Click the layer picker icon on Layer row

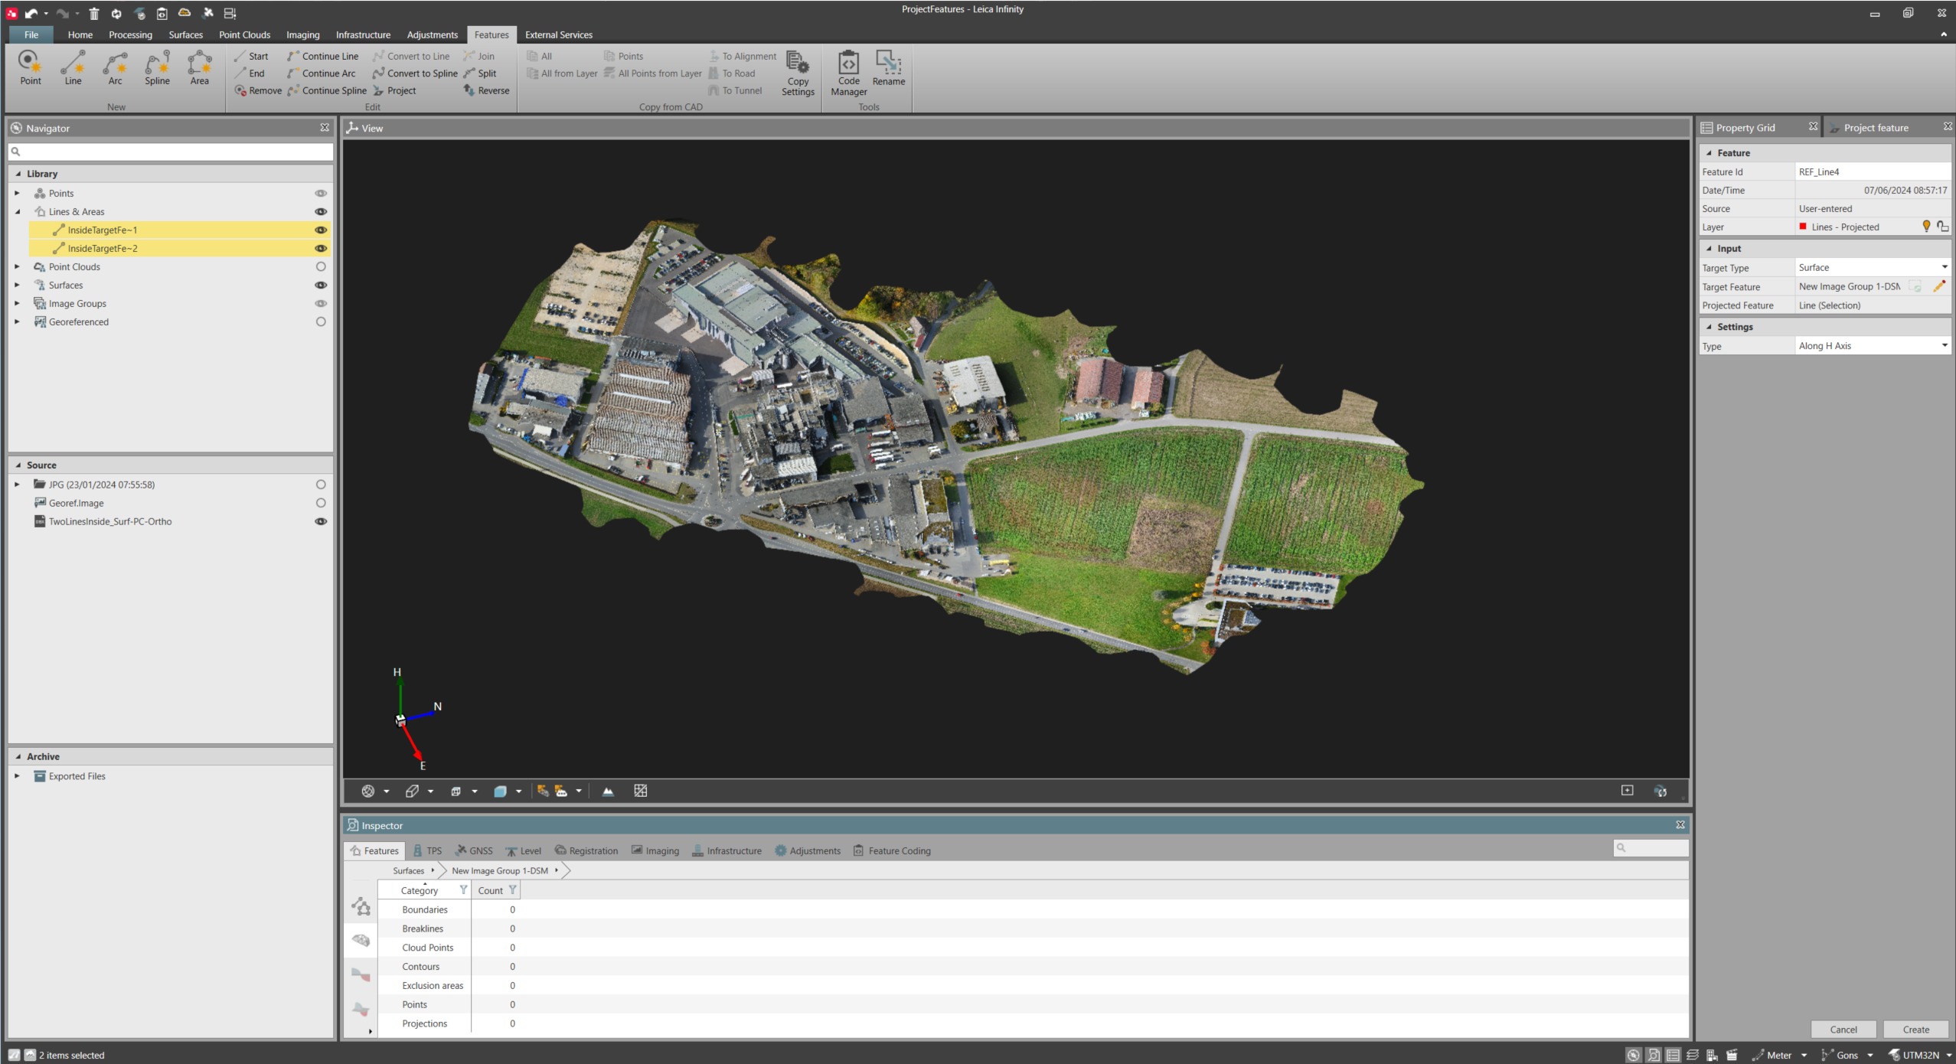click(x=1942, y=227)
